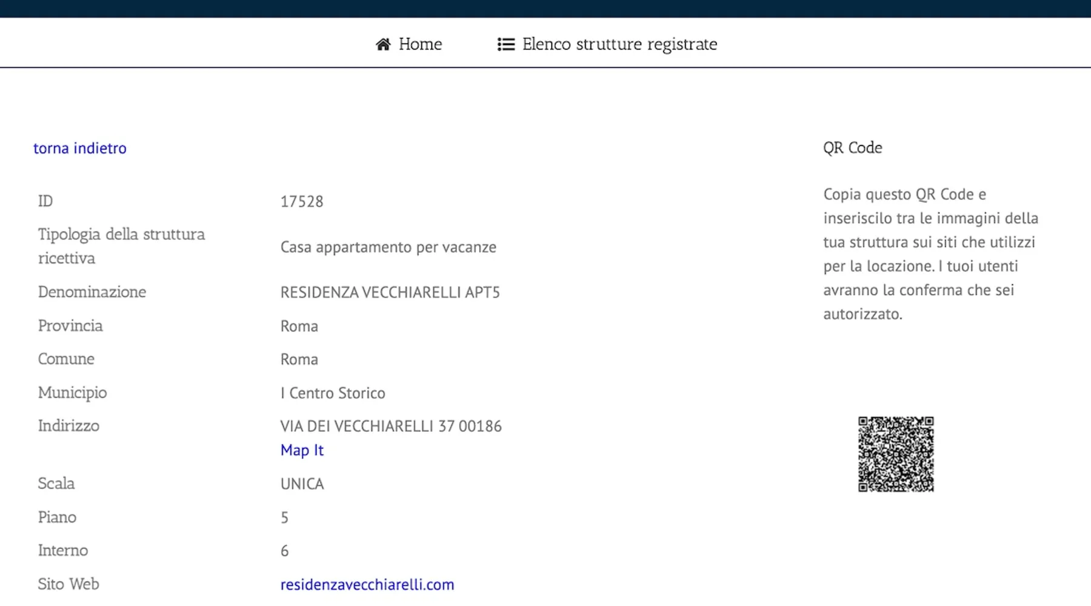
Task: Click the QR code image
Action: click(896, 454)
